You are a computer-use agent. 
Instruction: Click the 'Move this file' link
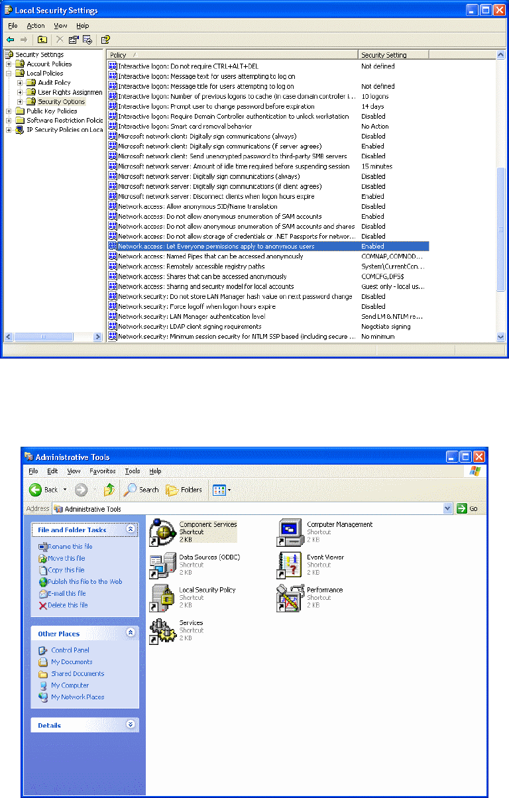(x=66, y=558)
